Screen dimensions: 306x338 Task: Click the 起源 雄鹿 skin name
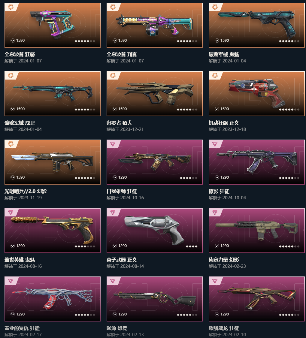coord(117,328)
